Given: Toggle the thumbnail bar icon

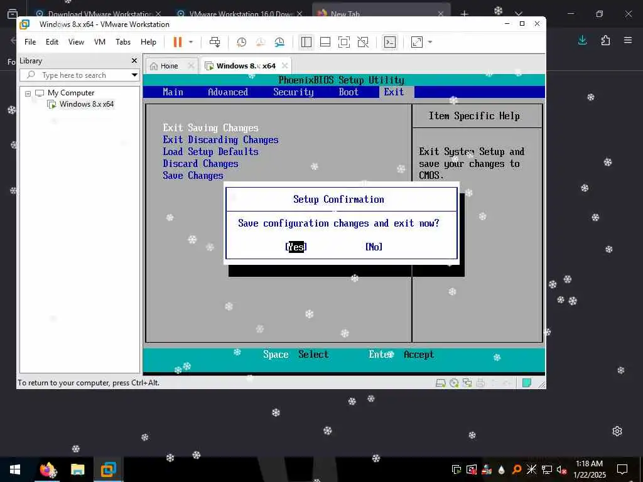Looking at the screenshot, I should [x=325, y=42].
